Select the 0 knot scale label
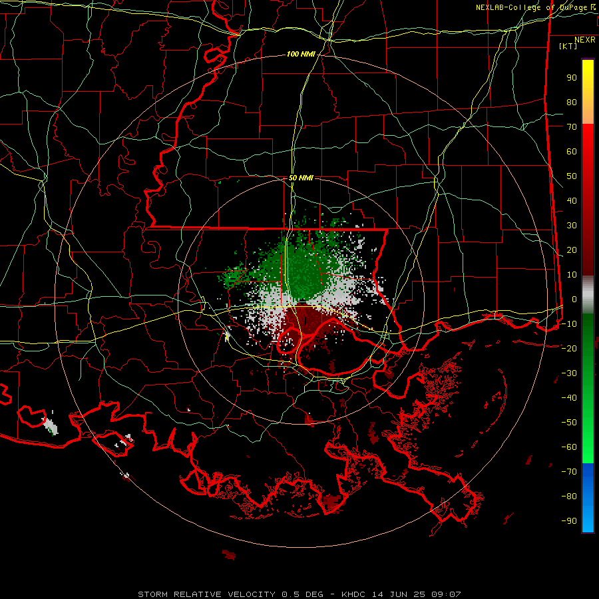Image resolution: width=599 pixels, height=599 pixels. [x=574, y=299]
